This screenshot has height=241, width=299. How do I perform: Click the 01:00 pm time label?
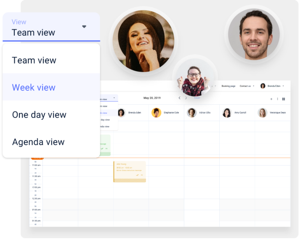pyautogui.click(x=36, y=209)
